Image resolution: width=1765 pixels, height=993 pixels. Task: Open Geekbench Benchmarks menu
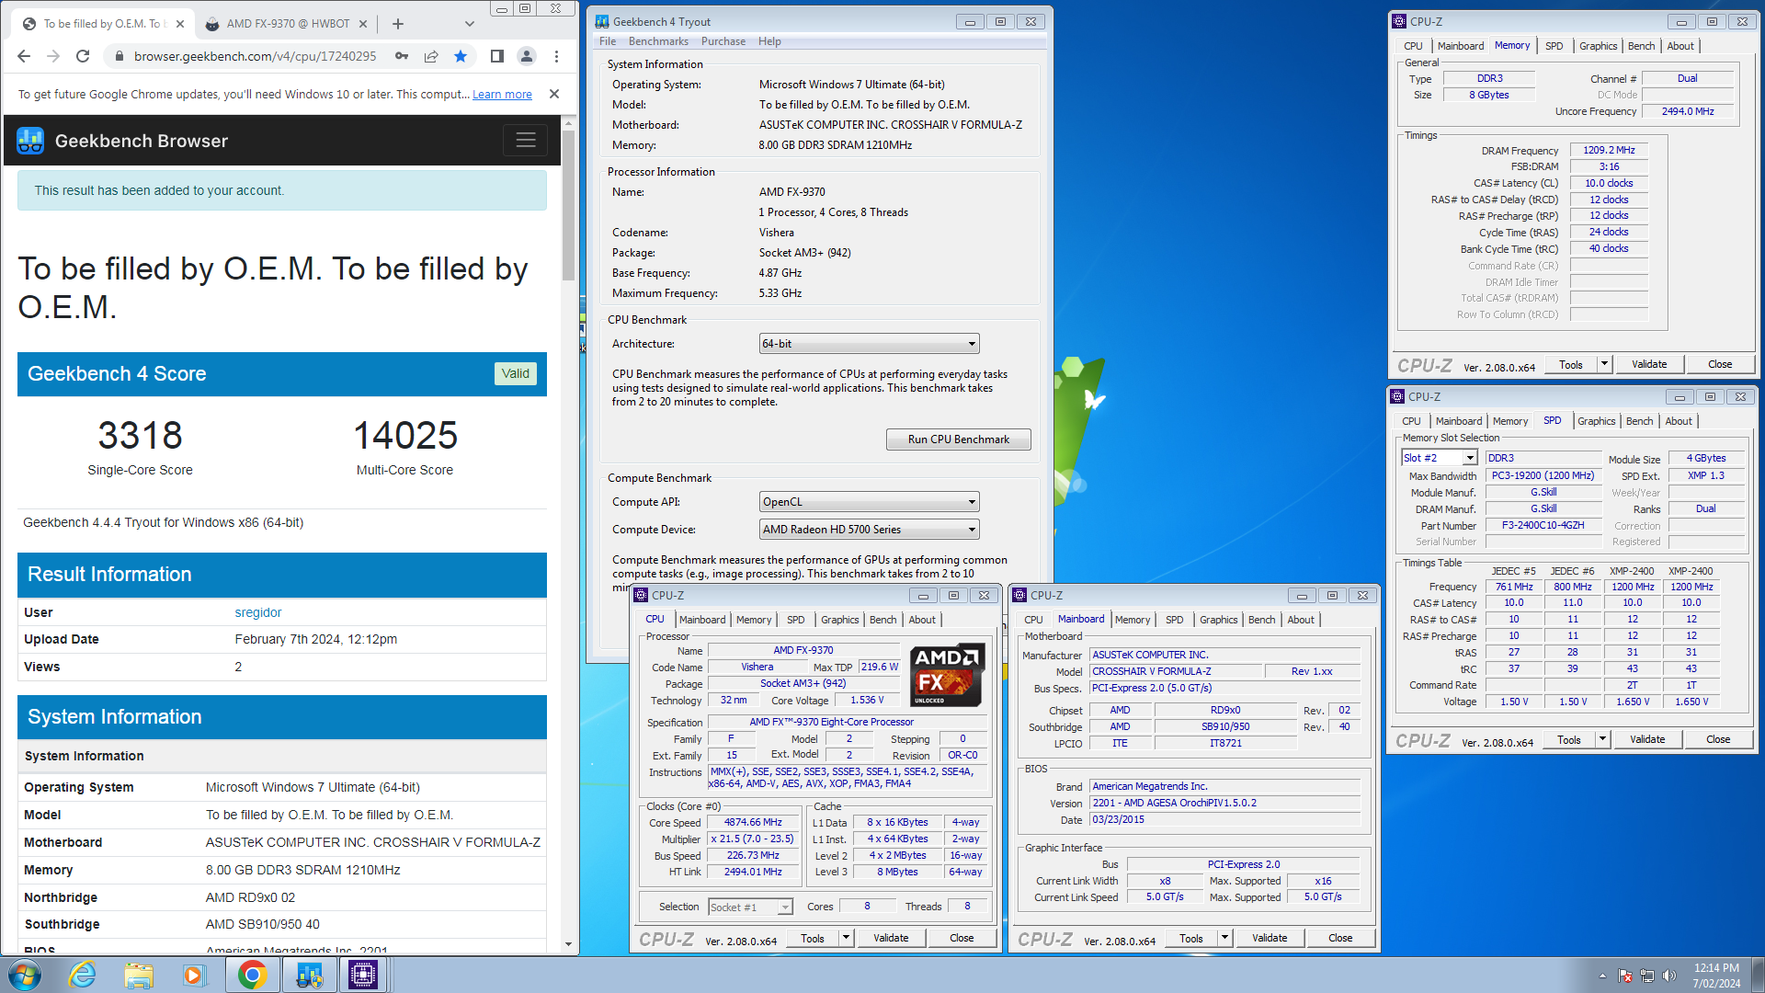tap(658, 41)
